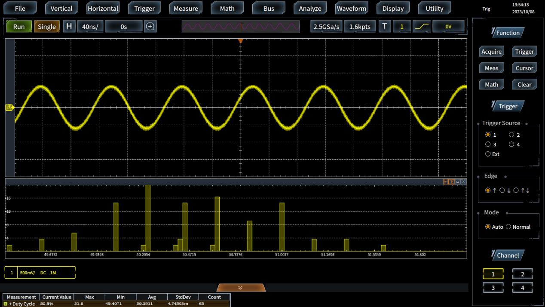Open the Measure menu
This screenshot has height=307, width=545.
click(x=186, y=8)
